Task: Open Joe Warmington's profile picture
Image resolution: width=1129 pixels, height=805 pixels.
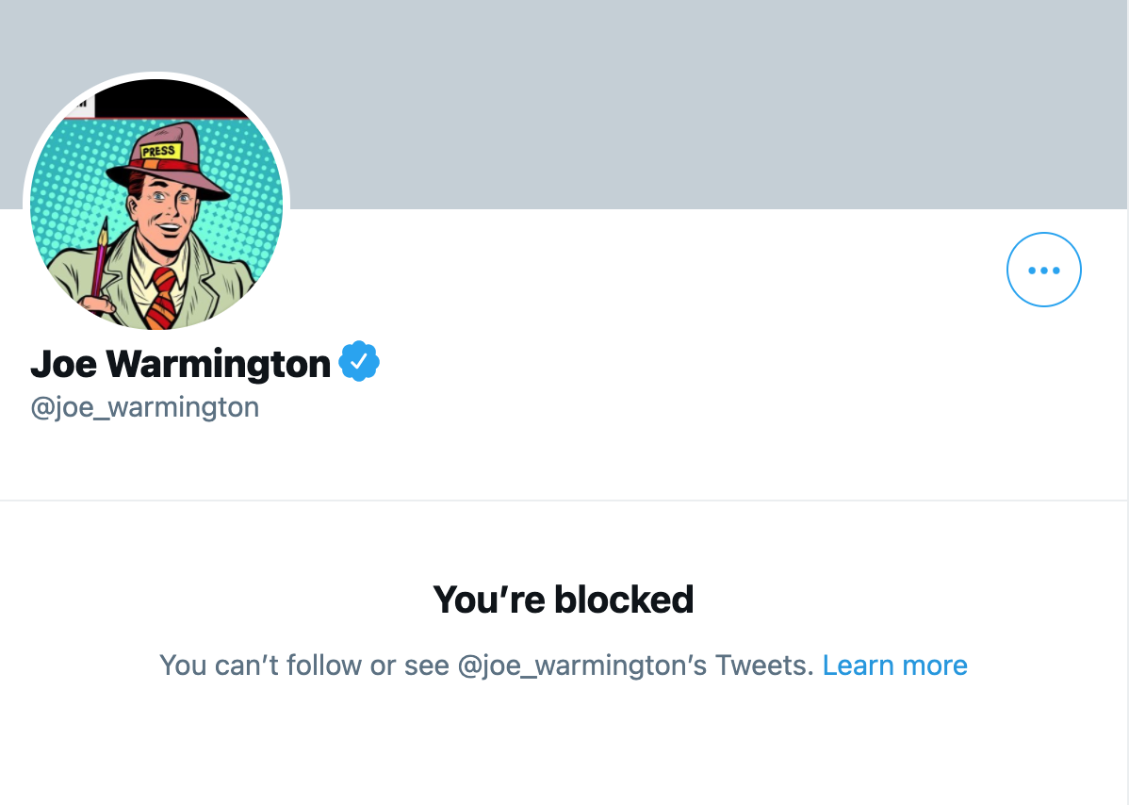Action: point(156,204)
